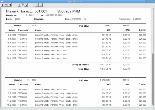155x110 pixels.
Task: Click the exit door icon in toolbar
Action: click(x=3, y=5)
